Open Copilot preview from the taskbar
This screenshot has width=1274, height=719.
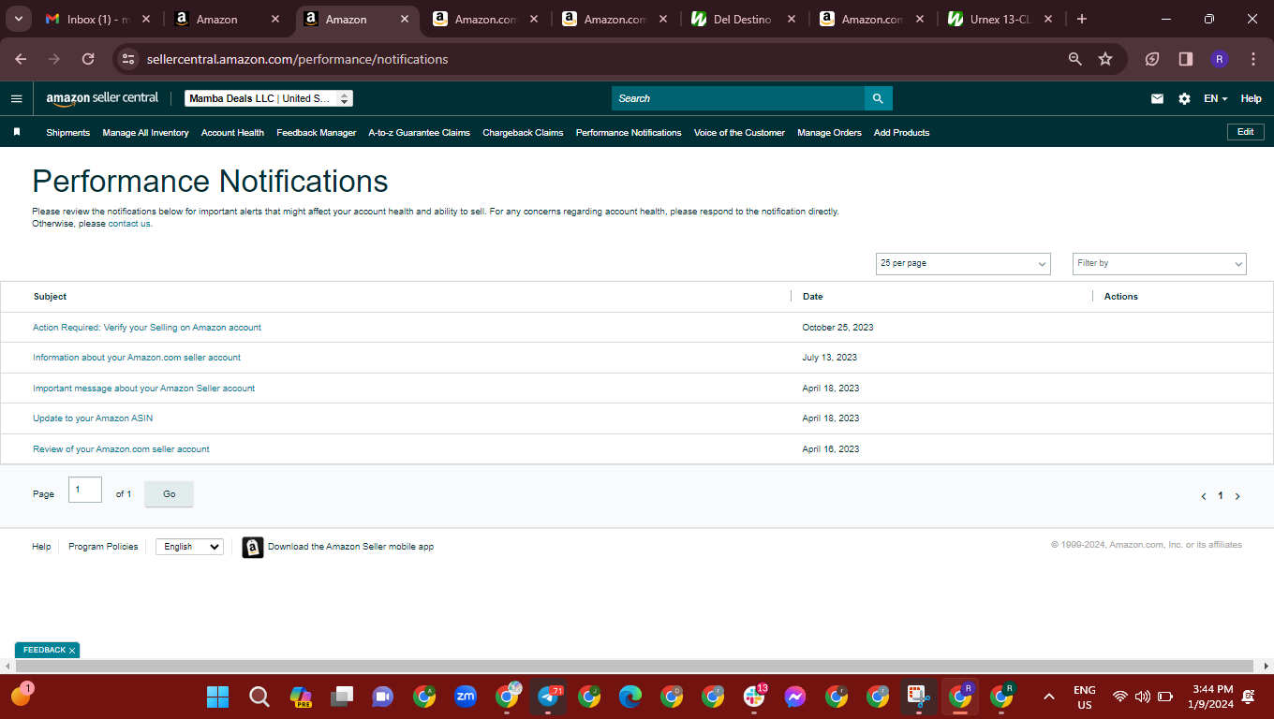tap(301, 697)
